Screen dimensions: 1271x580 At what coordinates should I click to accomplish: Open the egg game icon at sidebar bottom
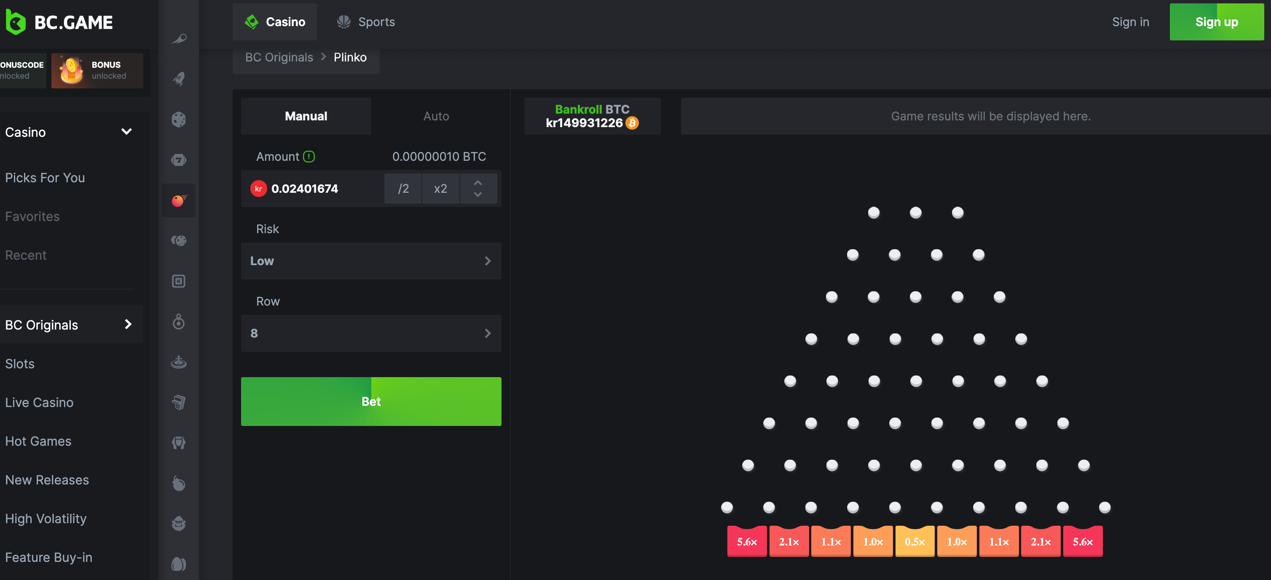pyautogui.click(x=179, y=565)
